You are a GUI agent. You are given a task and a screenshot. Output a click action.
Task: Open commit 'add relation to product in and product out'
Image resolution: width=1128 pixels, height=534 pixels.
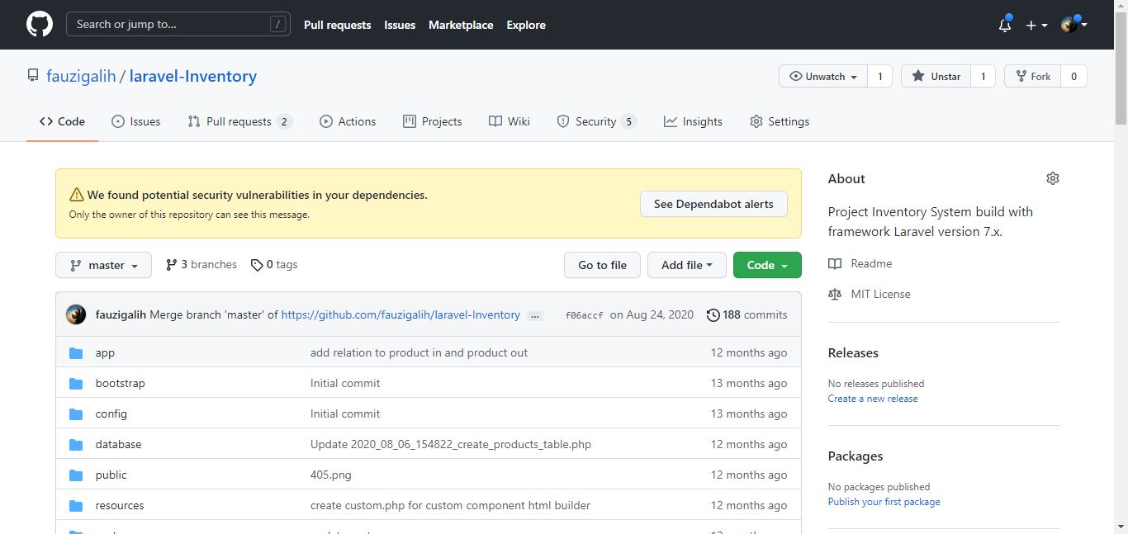pos(419,352)
